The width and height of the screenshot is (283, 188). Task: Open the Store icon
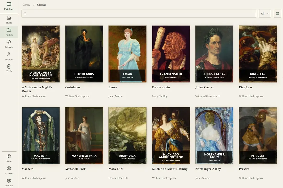click(9, 156)
